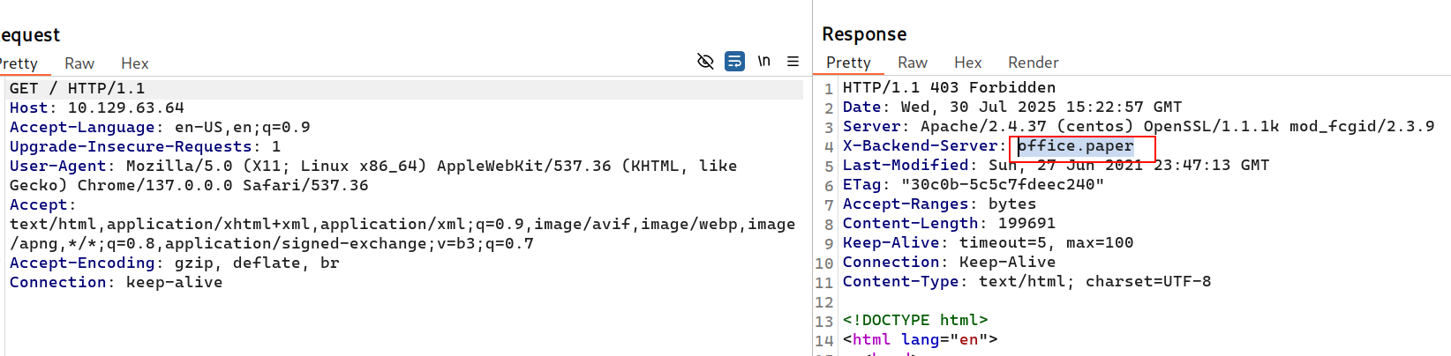Switch Response view to Raw tab
Image resolution: width=1451 pixels, height=356 pixels.
[912, 63]
